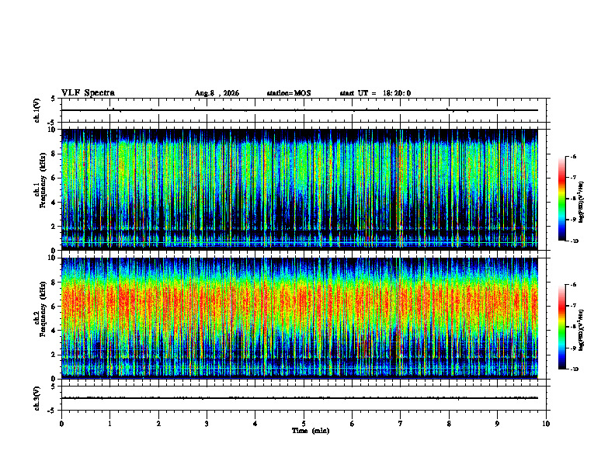
Task: Select the date text "Aug.8 , 2026"
Action: (x=217, y=93)
